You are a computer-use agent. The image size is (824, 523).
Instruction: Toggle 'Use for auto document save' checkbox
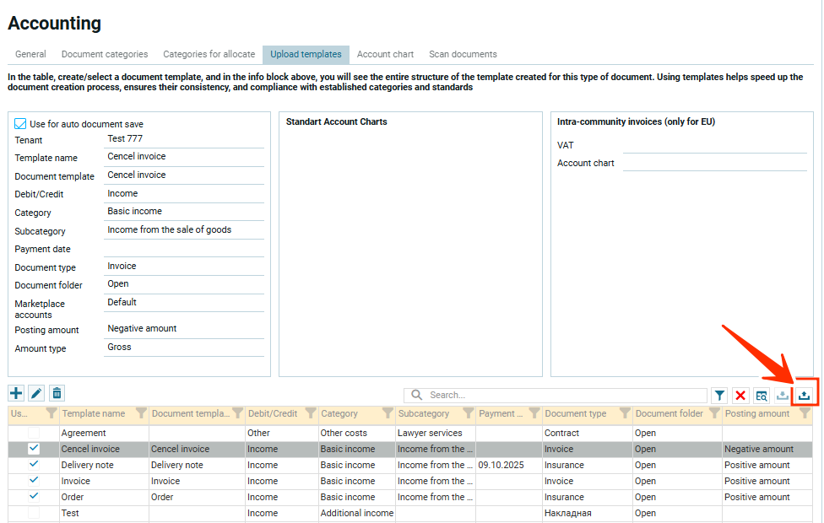21,124
